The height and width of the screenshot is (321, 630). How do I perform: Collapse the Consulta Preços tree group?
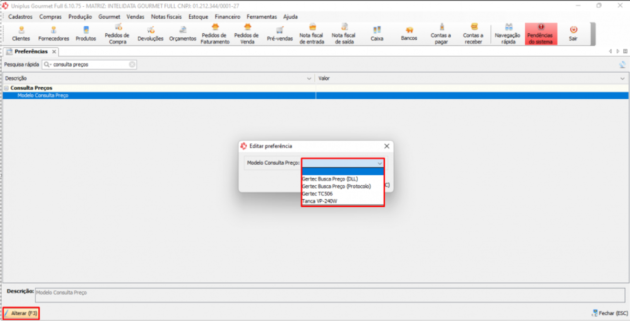(6, 88)
